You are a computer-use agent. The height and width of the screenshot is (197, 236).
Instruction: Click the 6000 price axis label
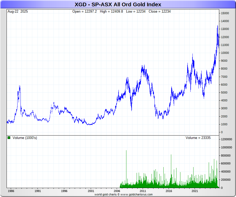[224, 85]
